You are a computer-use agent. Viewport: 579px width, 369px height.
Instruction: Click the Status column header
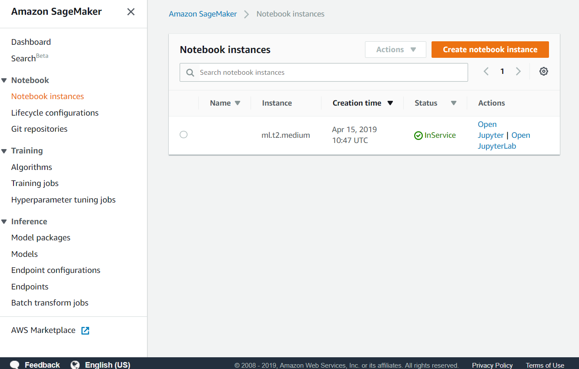coord(426,103)
